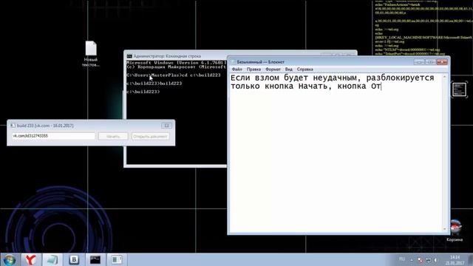Open the Корзина recycle bin icon
473x266 pixels.
click(455, 231)
